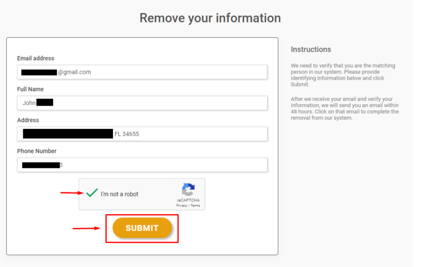This screenshot has height=267, width=426.
Task: Click the Instructions heading
Action: click(x=311, y=49)
